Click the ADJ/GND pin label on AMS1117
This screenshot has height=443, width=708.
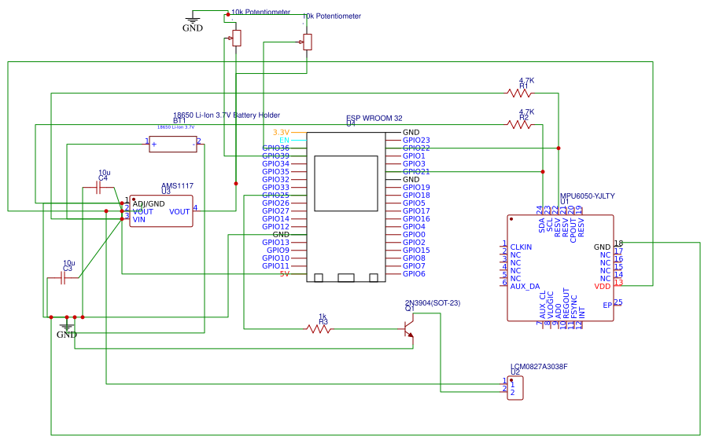click(149, 204)
